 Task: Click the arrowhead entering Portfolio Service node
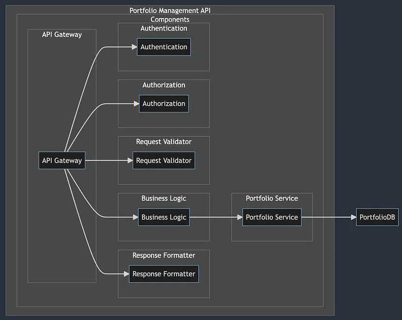click(239, 217)
